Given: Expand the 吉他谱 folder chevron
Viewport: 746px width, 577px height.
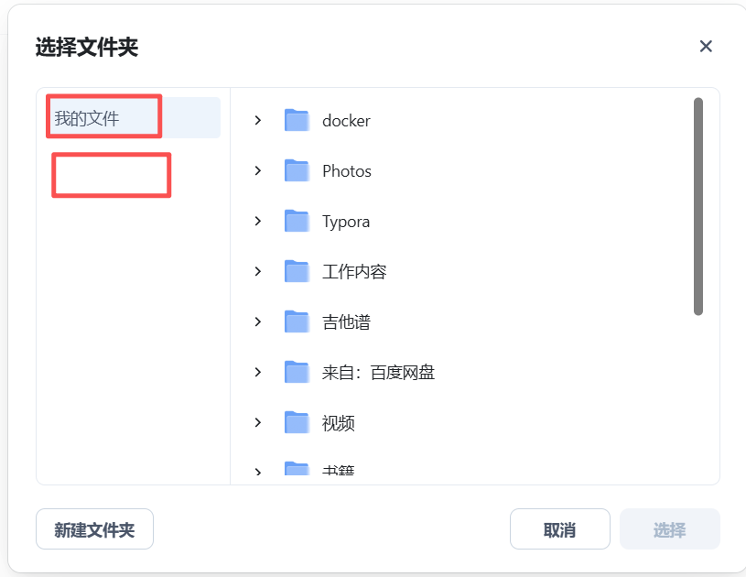Looking at the screenshot, I should [258, 321].
